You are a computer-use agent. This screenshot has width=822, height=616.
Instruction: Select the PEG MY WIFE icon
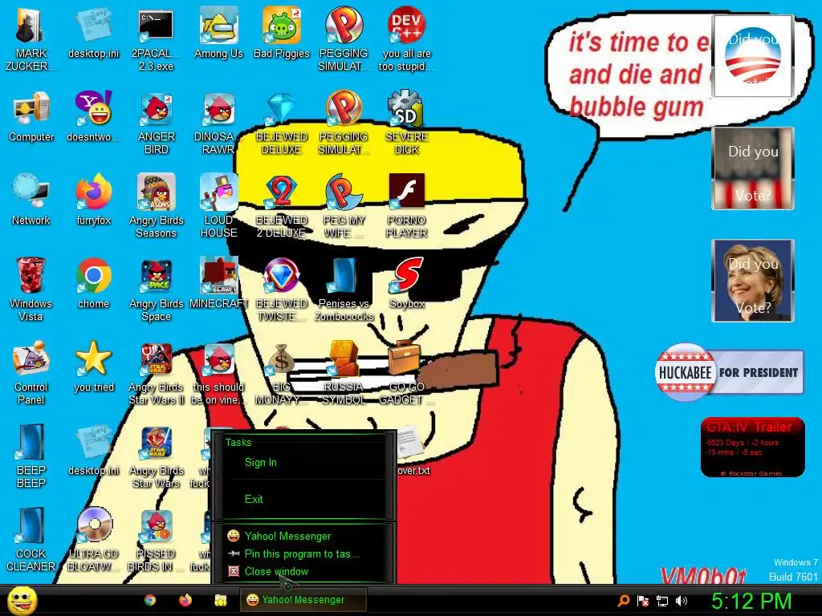[344, 206]
